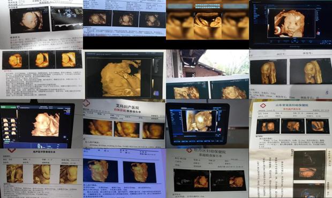Click the red diamond logo on 山东省冠县妇幼保健院 report

(x=263, y=105)
